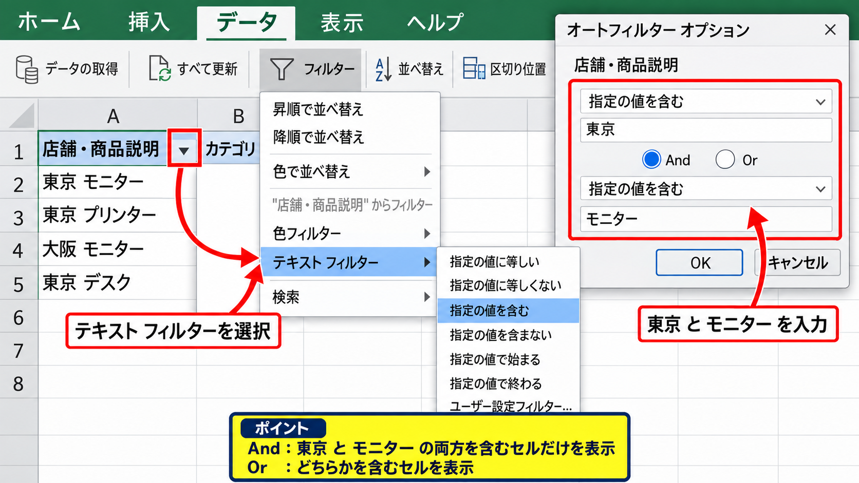The image size is (859, 483).
Task: Click the 並べ替え A-Z sort icon
Action: point(383,69)
